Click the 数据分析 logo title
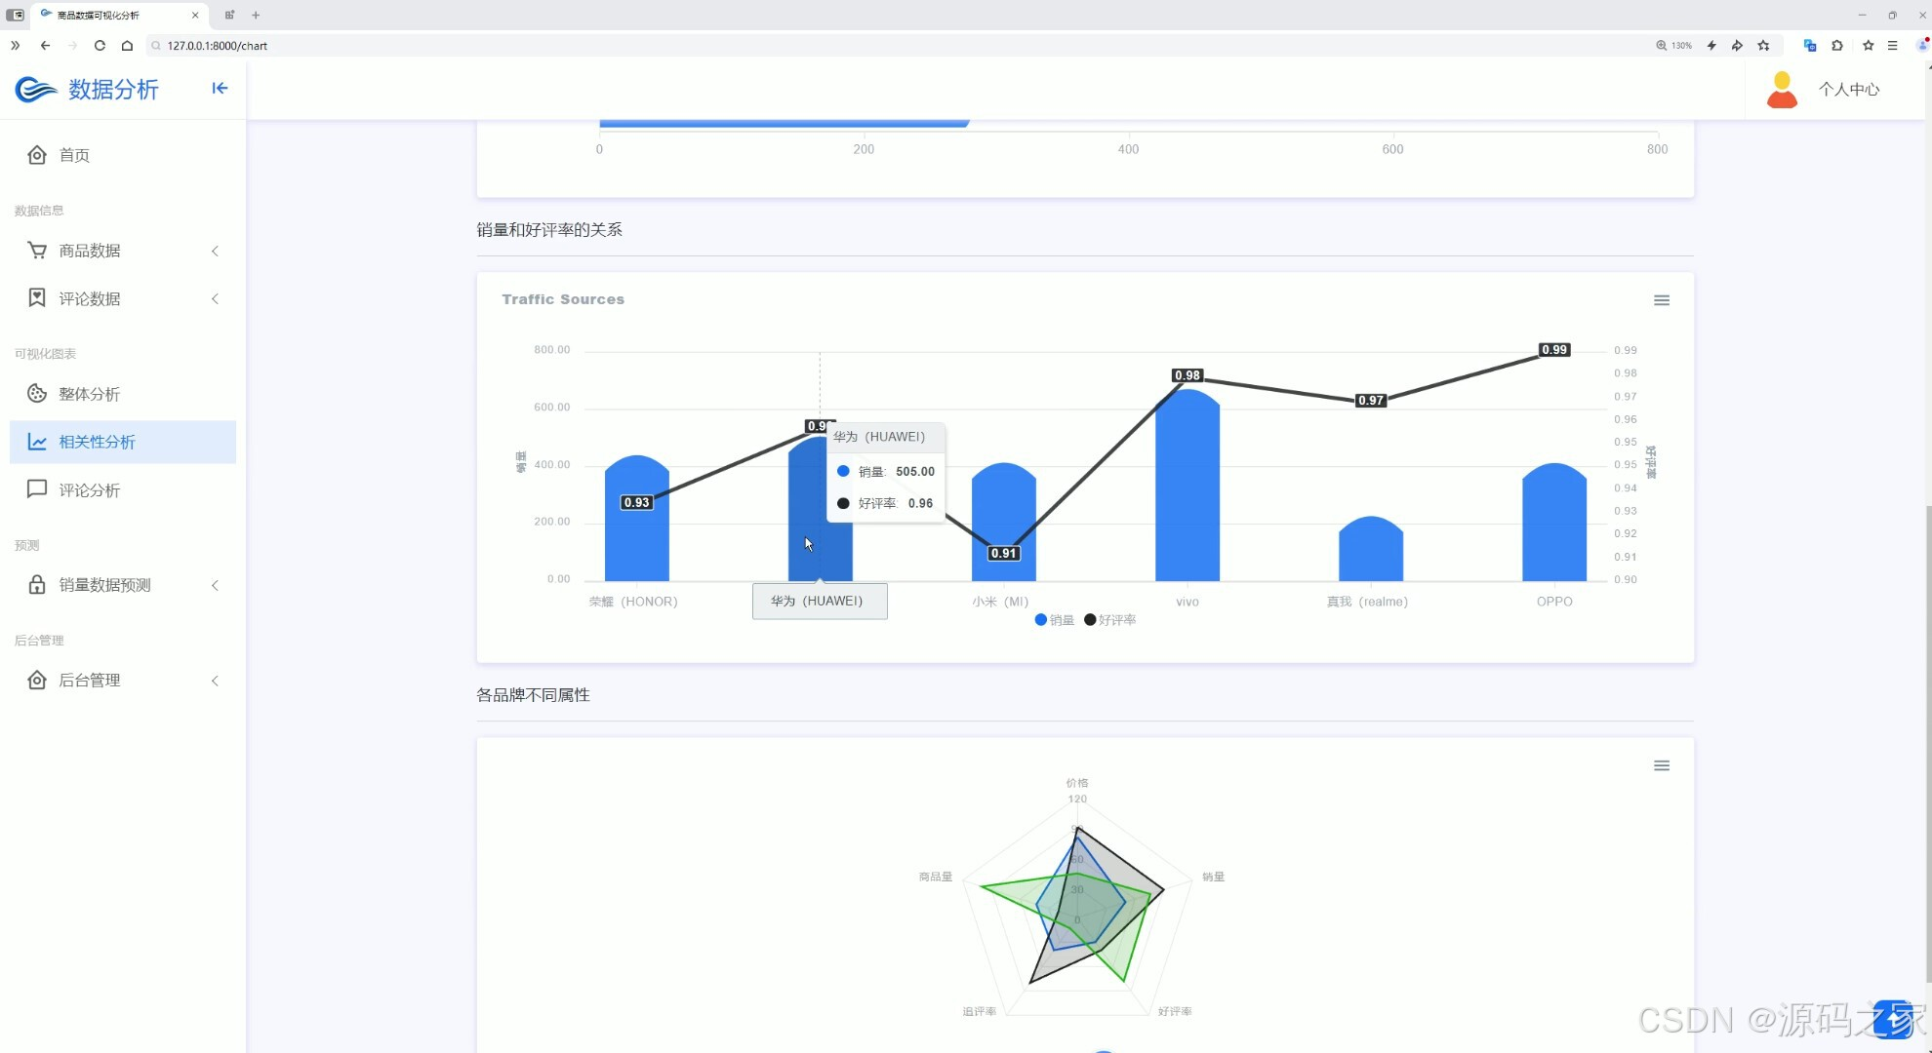The height and width of the screenshot is (1053, 1932). [x=112, y=90]
